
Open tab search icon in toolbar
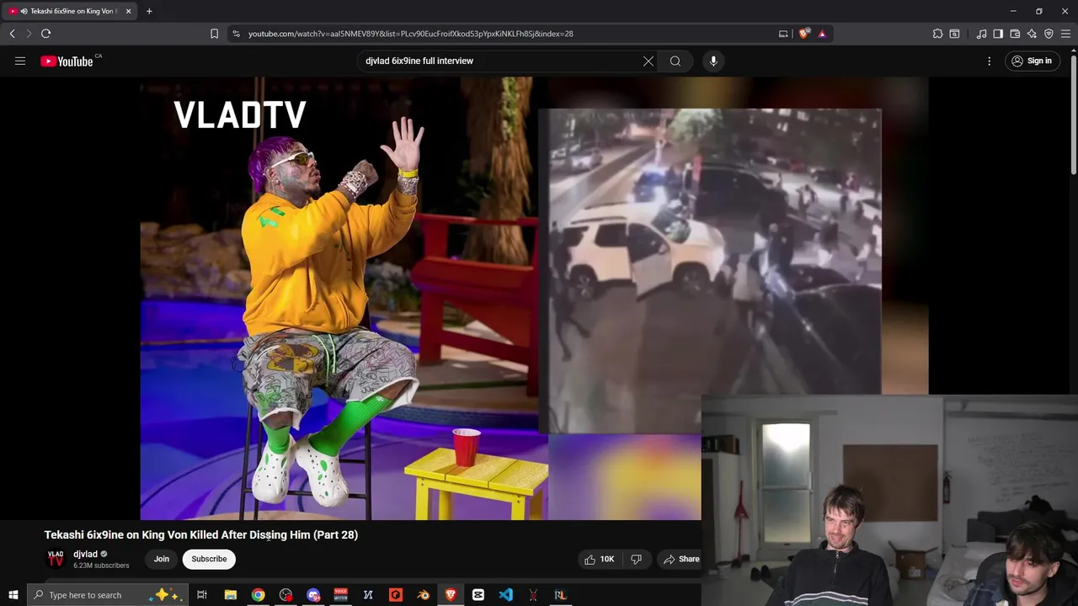(x=954, y=34)
